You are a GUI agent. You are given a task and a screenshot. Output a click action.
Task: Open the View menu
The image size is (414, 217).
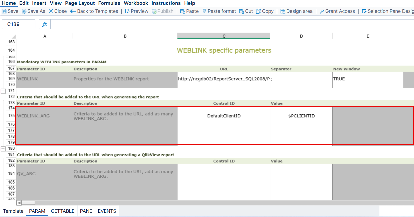(56, 3)
